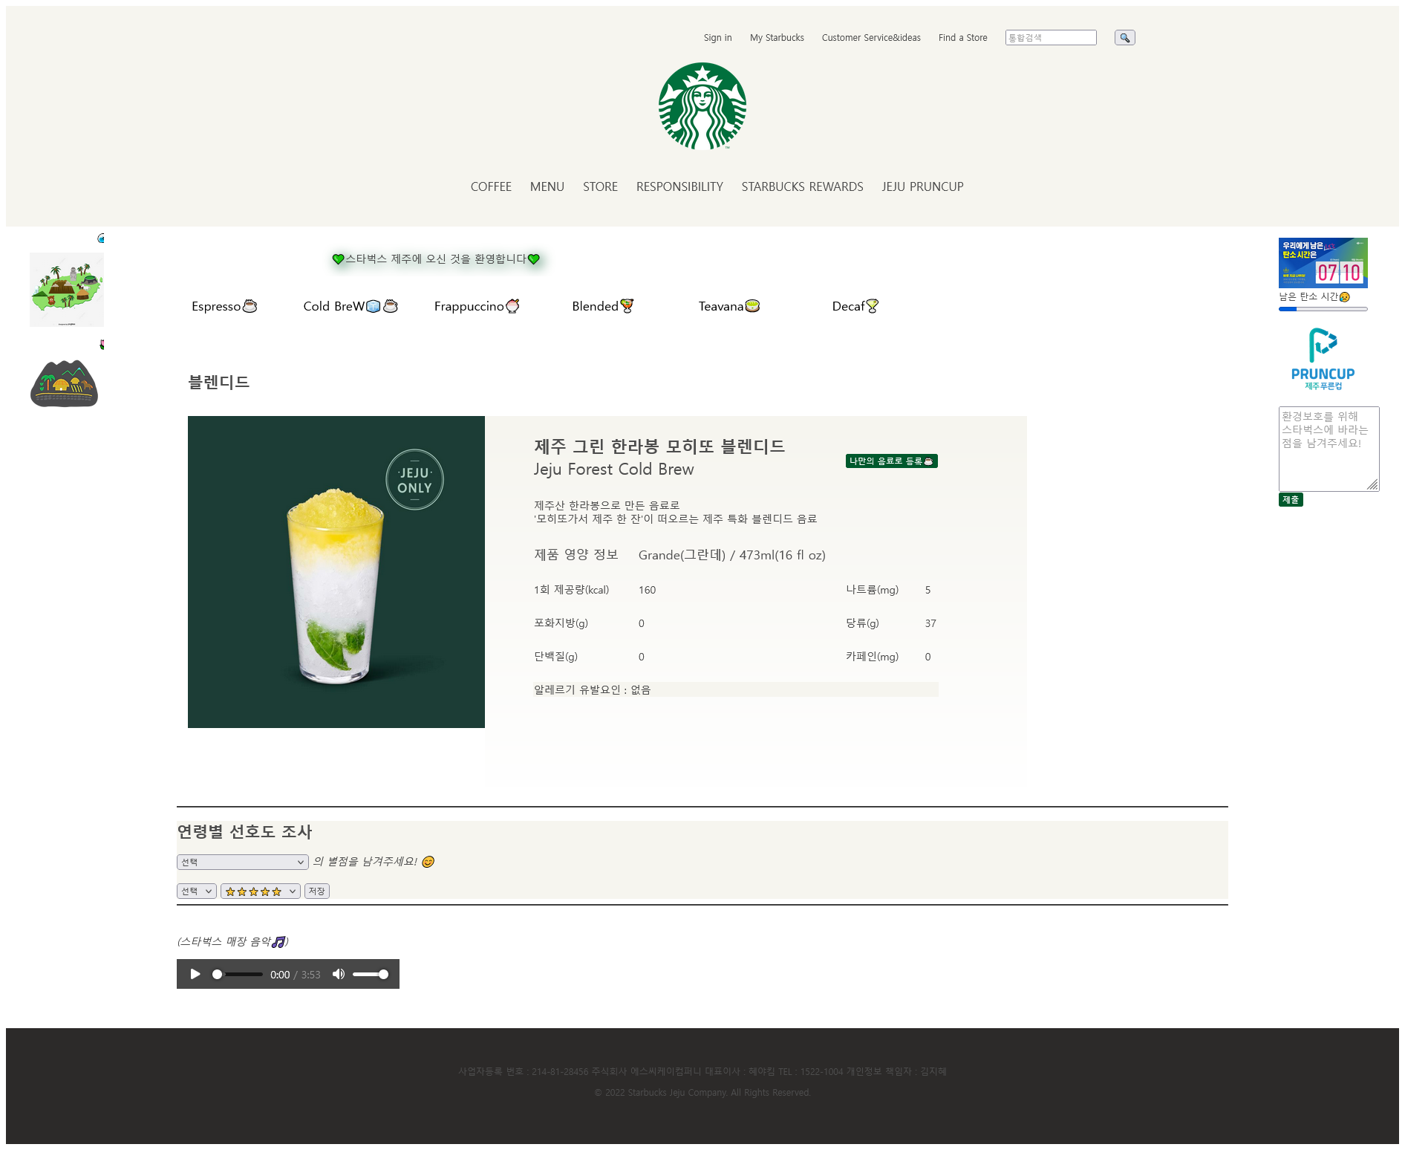The width and height of the screenshot is (1405, 1150).
Task: Click 'Jeju Forest Cold Brew' subtitle
Action: pyautogui.click(x=613, y=470)
